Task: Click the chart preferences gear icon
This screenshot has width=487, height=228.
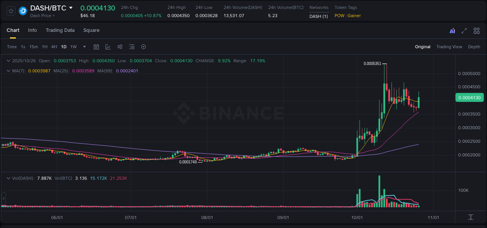Action: pos(143,47)
